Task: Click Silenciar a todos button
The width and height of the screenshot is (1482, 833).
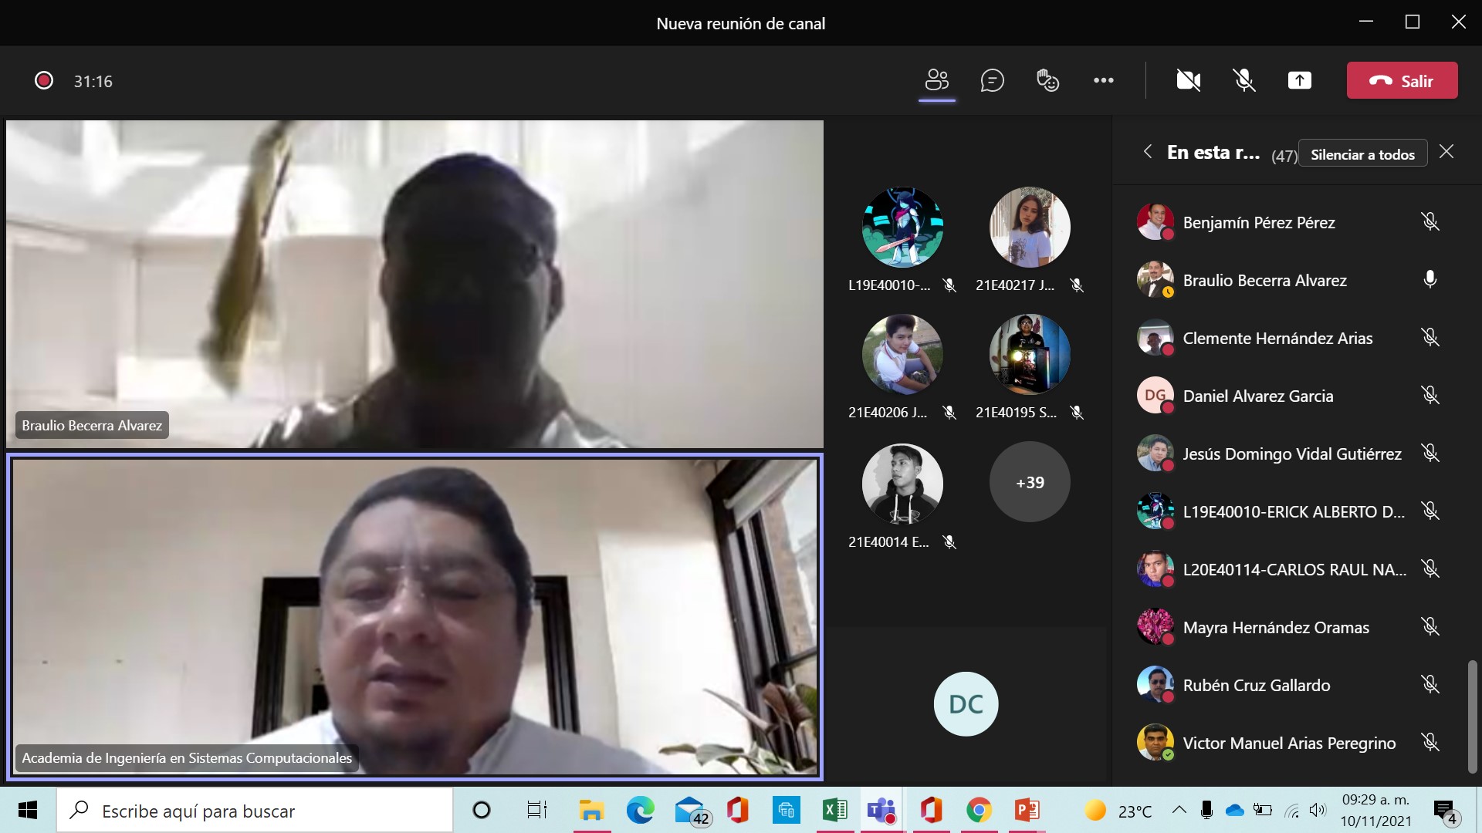Action: [1363, 154]
